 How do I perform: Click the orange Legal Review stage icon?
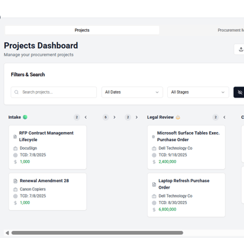point(178,117)
